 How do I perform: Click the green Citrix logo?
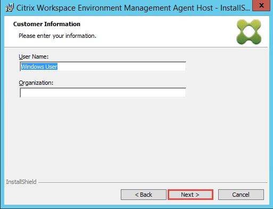pyautogui.click(x=249, y=32)
